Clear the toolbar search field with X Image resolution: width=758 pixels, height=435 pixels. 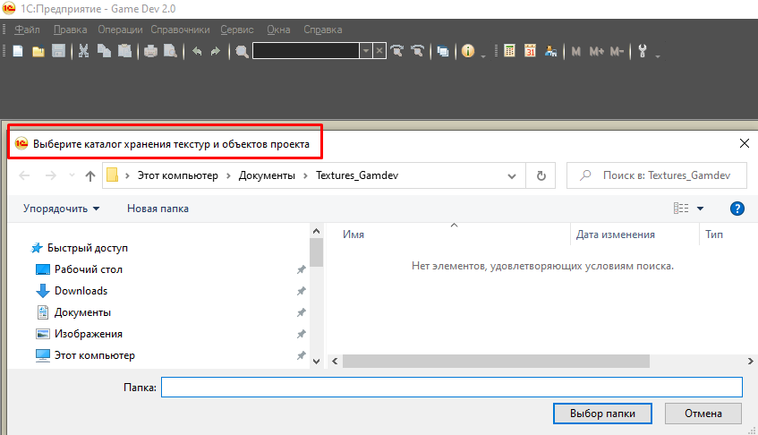[379, 51]
